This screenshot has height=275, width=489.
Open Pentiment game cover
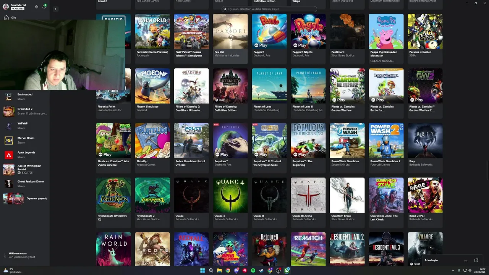pyautogui.click(x=347, y=31)
